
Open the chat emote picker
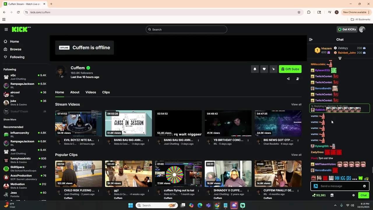[x=364, y=186]
